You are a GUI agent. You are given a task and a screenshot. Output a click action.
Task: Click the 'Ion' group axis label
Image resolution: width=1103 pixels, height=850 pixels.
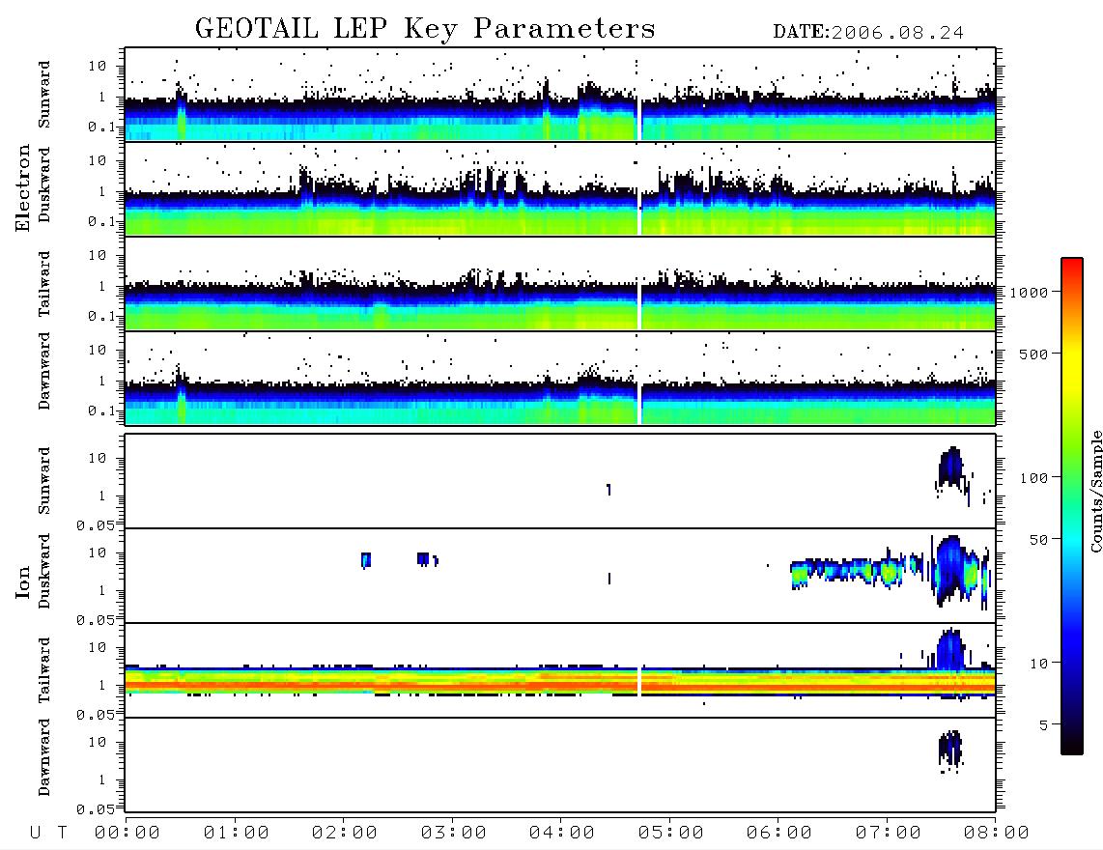pyautogui.click(x=23, y=581)
